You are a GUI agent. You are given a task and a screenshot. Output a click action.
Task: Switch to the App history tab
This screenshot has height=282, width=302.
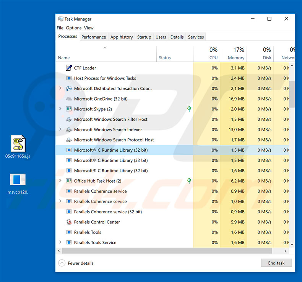(122, 37)
